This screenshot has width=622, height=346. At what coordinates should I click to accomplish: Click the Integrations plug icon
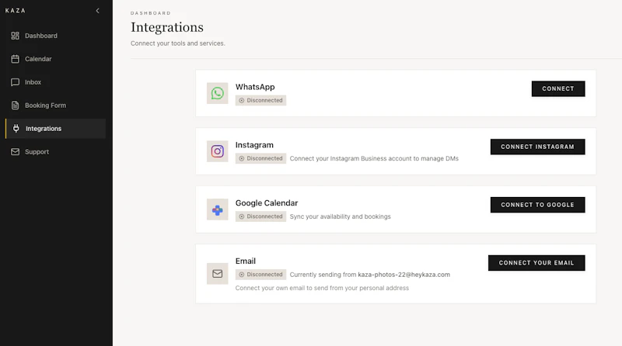(x=16, y=128)
